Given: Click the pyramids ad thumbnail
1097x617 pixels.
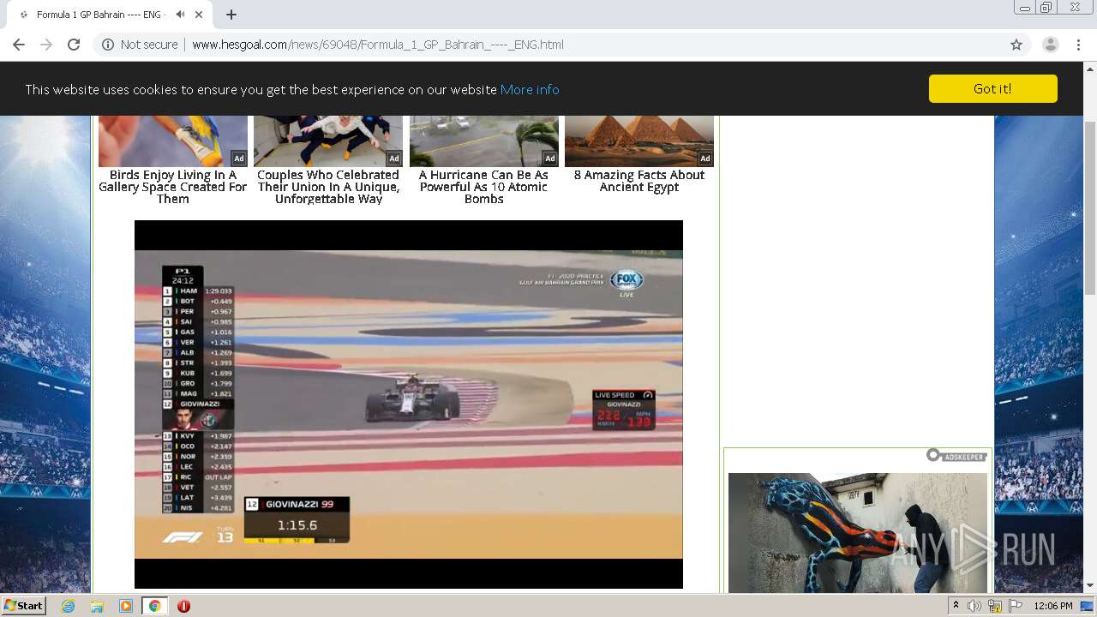Looking at the screenshot, I should point(639,141).
